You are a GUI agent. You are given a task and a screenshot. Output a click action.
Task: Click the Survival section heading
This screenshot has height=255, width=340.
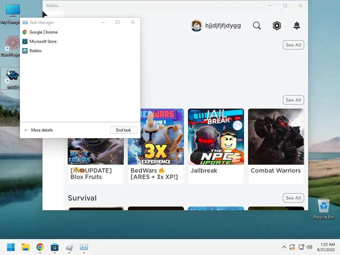82,198
